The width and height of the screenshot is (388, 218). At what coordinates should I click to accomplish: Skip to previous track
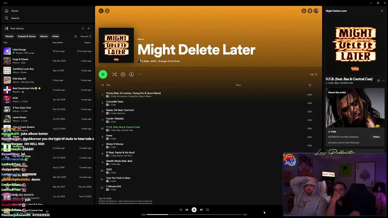pyautogui.click(x=187, y=210)
